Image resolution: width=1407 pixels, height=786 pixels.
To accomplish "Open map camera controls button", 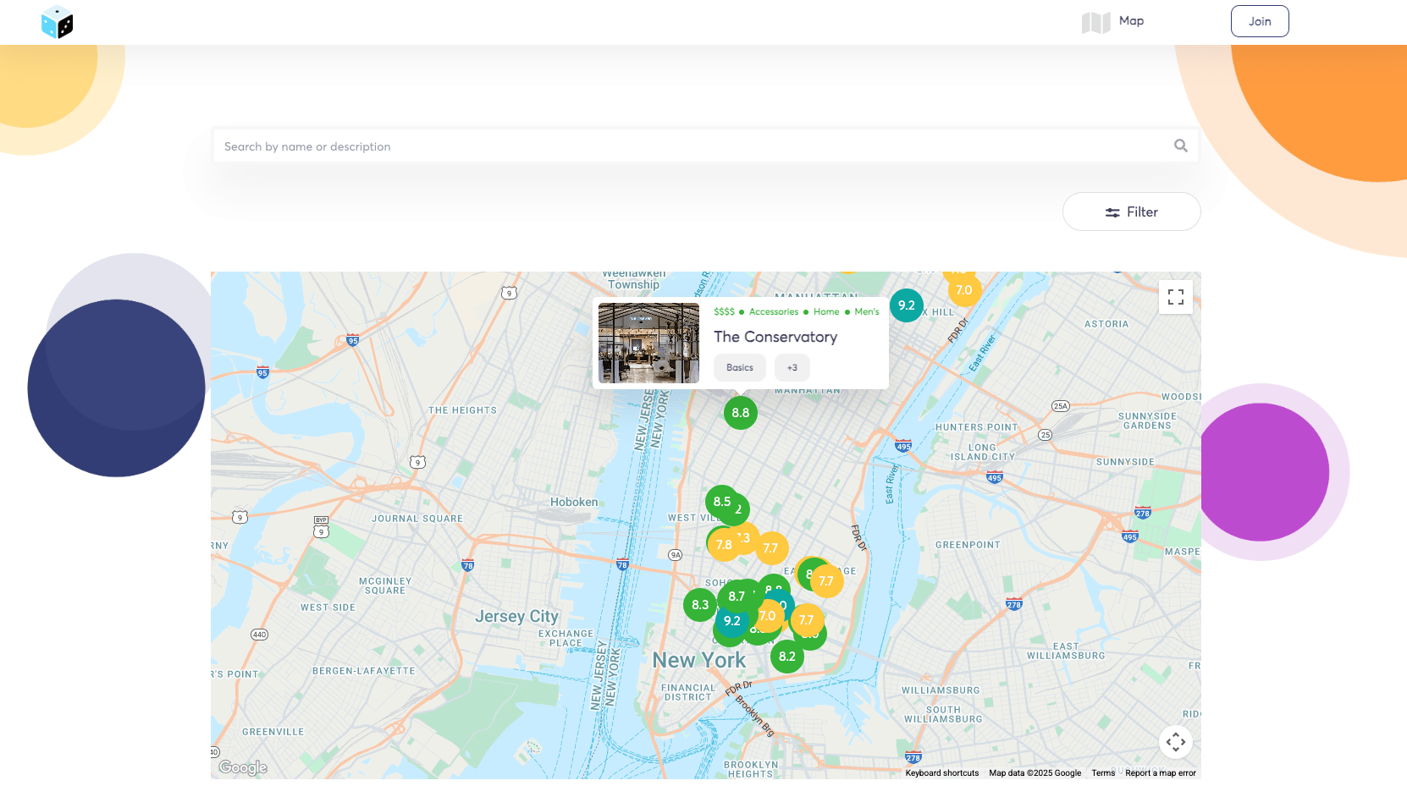I will pos(1176,742).
